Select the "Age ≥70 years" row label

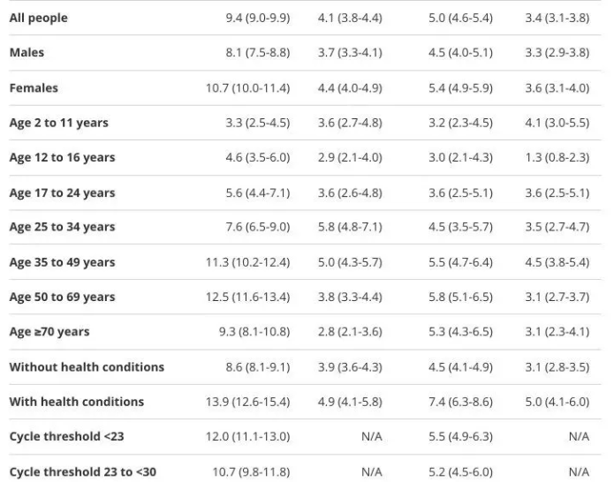coord(49,332)
